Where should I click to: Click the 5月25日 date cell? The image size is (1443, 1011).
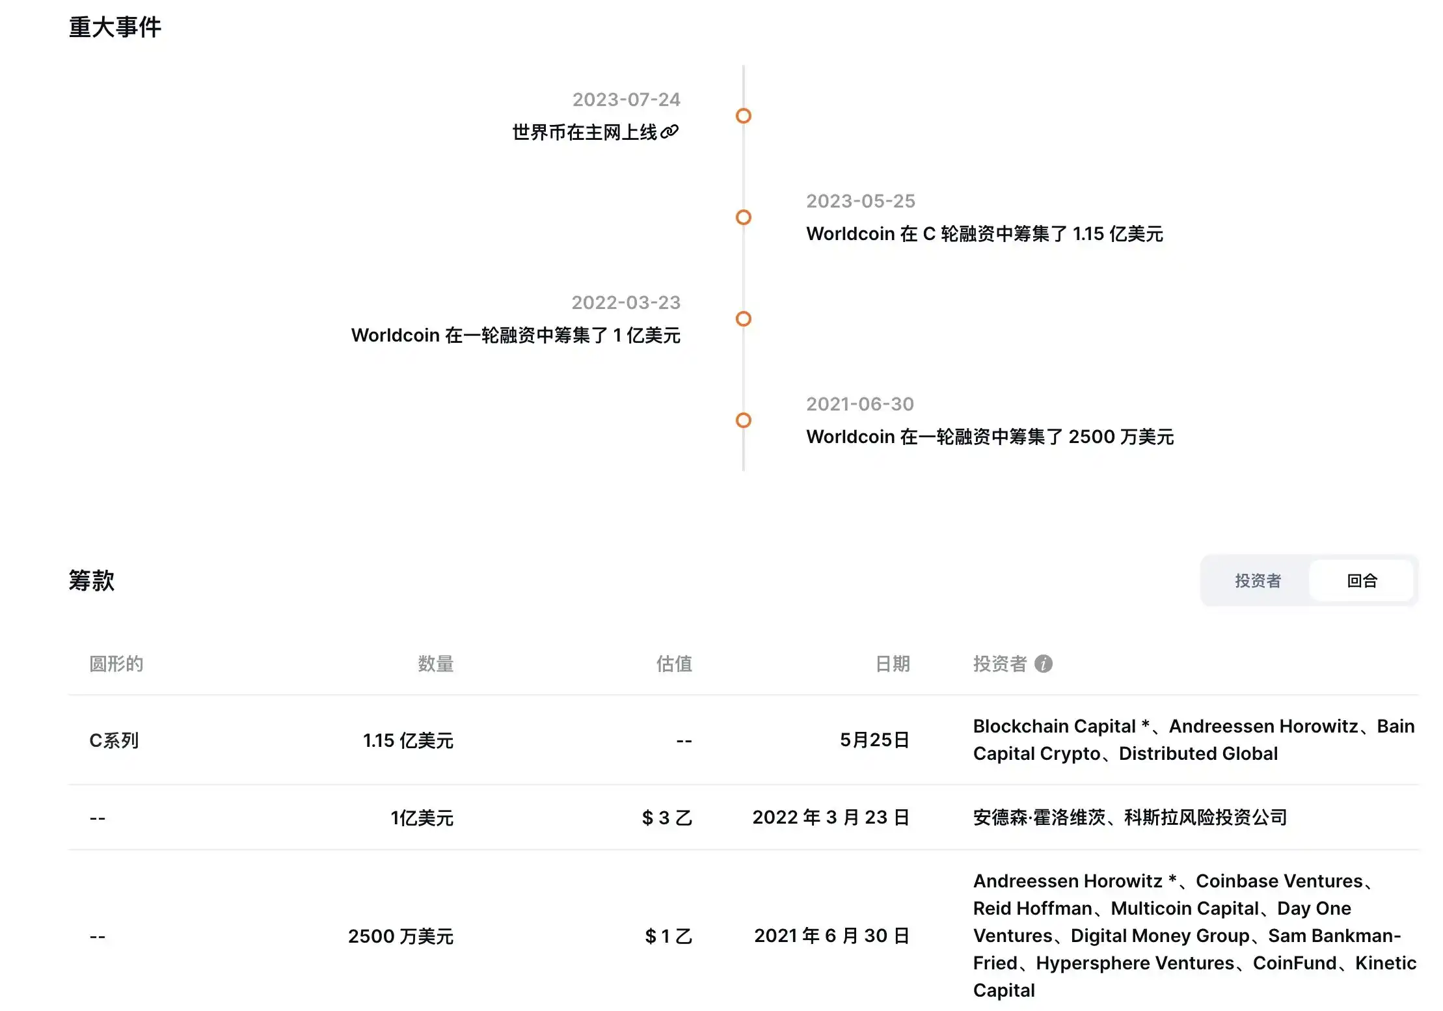[x=874, y=740]
